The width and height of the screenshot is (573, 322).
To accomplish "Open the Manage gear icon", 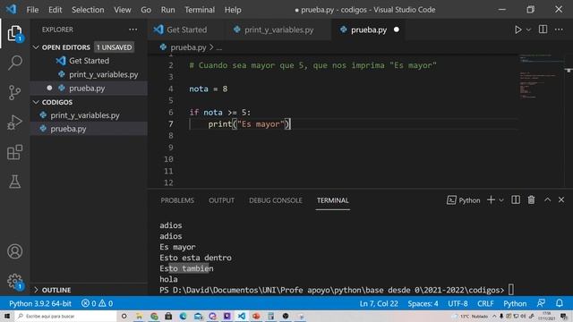I will (14, 282).
